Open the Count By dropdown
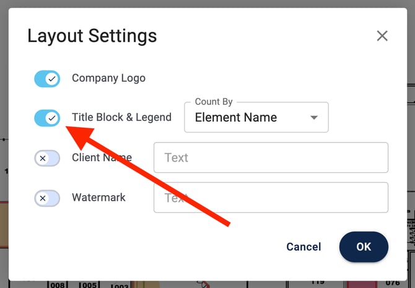Image resolution: width=415 pixels, height=288 pixels. 256,118
